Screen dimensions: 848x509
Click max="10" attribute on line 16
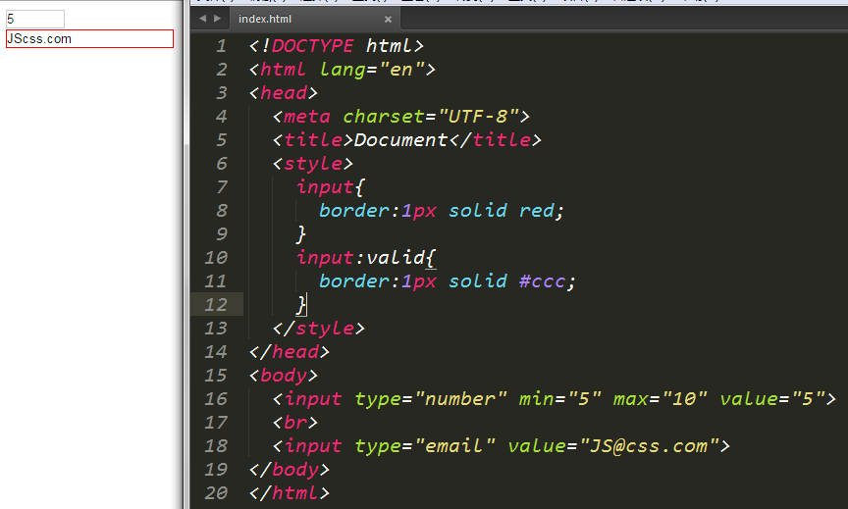point(660,399)
